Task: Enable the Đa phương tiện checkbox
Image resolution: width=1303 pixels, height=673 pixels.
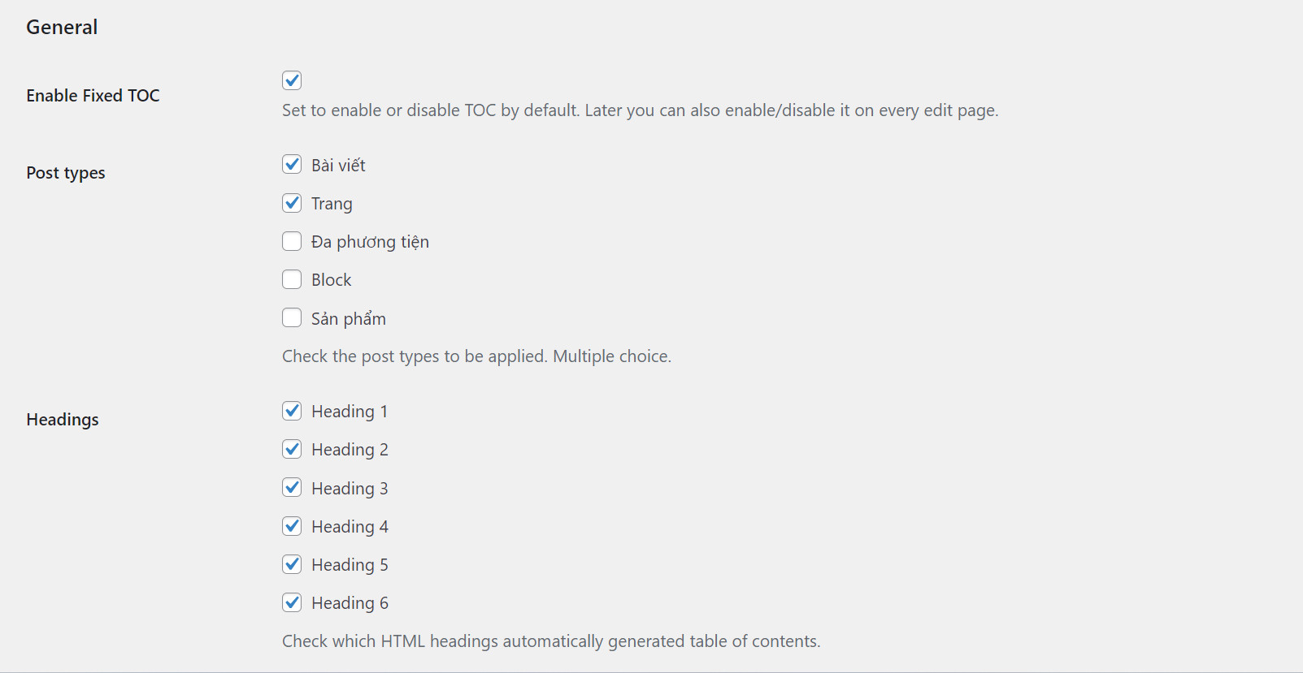Action: point(292,241)
